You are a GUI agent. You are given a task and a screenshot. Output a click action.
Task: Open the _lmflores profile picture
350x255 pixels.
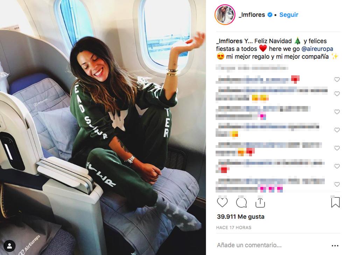225,15
